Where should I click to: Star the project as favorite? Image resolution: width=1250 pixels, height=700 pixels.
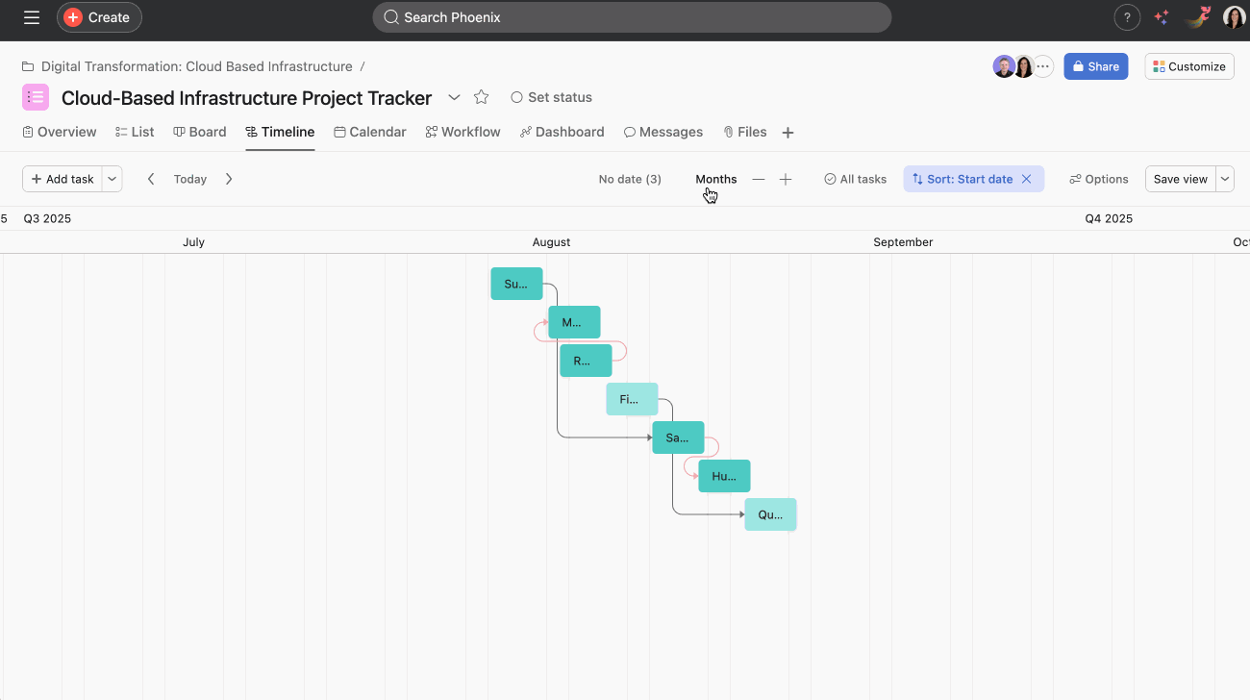482,97
